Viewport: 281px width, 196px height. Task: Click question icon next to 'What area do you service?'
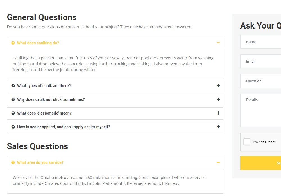click(13, 162)
